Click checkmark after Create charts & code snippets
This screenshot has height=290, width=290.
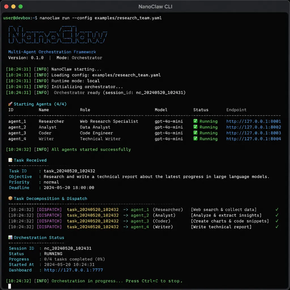pos(277,221)
